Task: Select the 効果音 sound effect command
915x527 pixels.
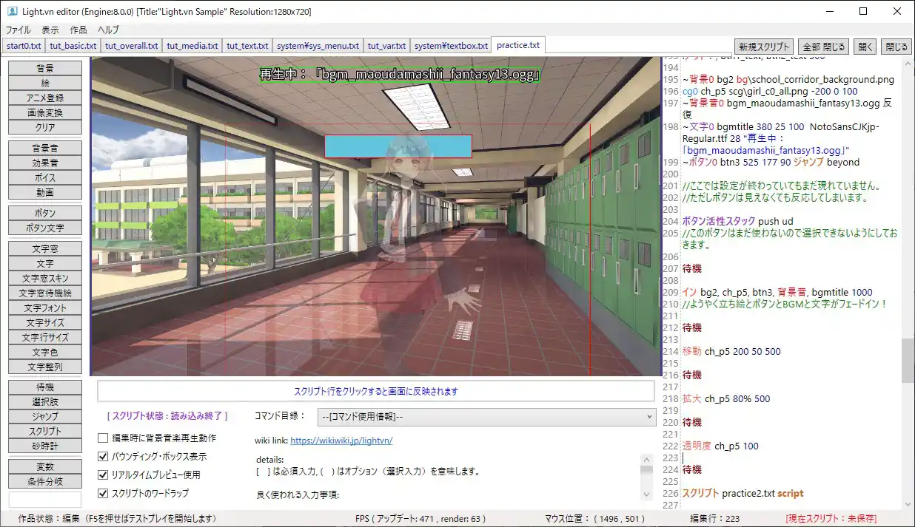Action: pyautogui.click(x=44, y=163)
